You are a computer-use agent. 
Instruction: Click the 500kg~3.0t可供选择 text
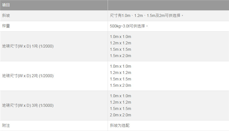tap(129, 26)
